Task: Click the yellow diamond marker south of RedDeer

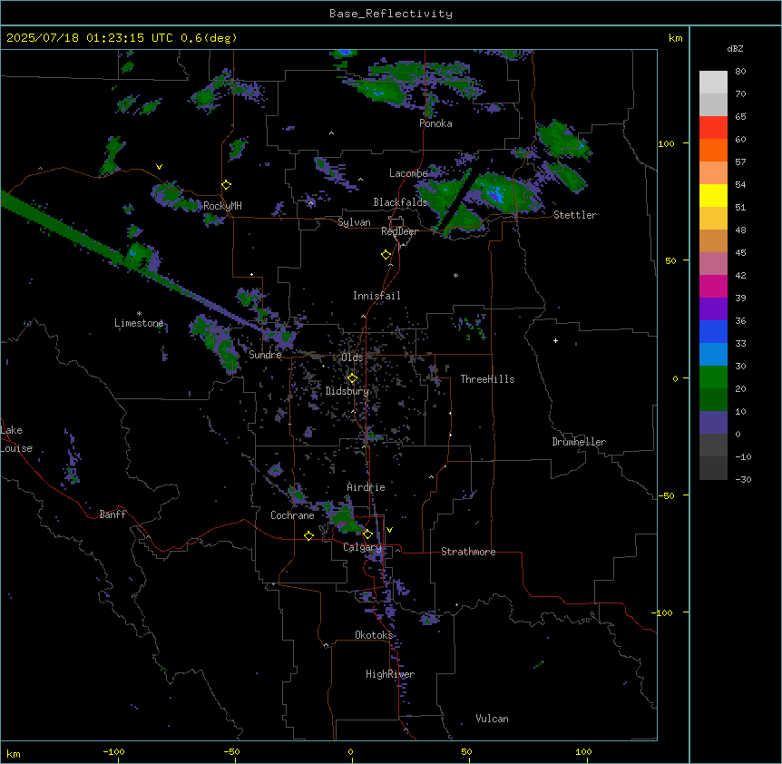Action: pyautogui.click(x=386, y=255)
